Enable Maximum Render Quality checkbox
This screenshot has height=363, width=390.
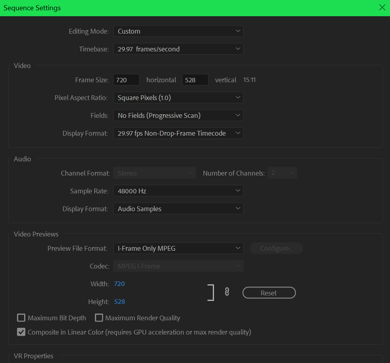tap(99, 318)
